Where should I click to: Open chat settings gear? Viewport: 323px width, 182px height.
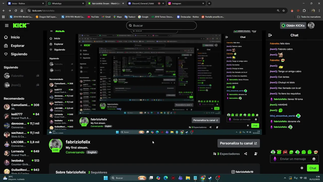pos(302,168)
